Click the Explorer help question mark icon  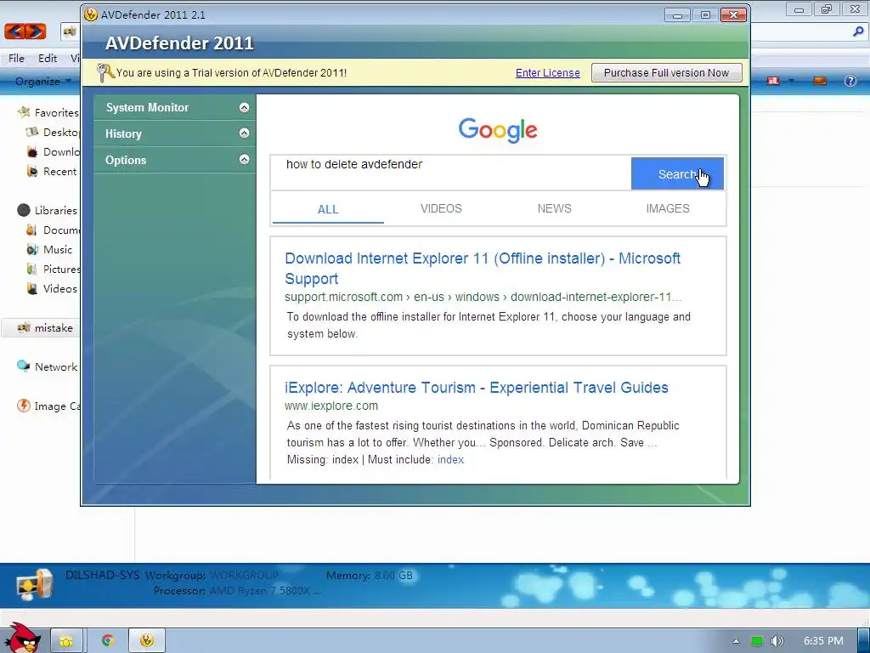click(850, 81)
